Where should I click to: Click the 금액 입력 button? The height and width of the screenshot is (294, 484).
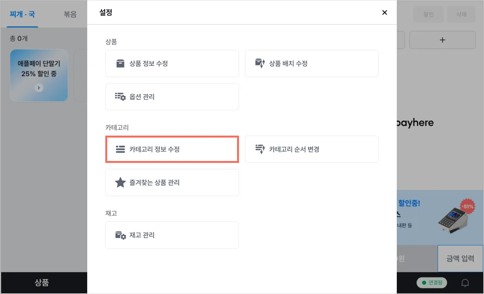(x=460, y=258)
